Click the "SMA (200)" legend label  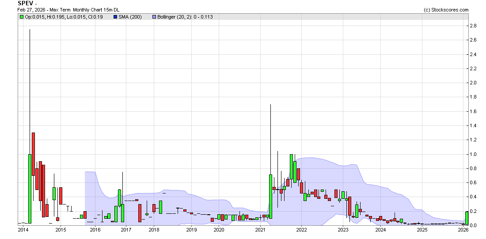(x=130, y=17)
